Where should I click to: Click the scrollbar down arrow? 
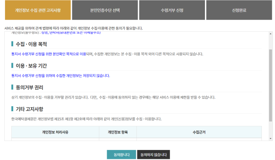270,139
